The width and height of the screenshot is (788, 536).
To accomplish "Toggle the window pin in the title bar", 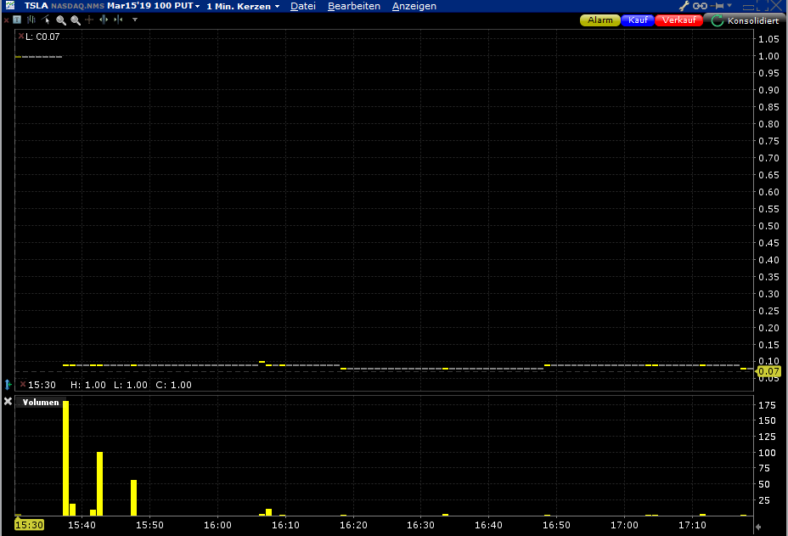I will point(718,6).
